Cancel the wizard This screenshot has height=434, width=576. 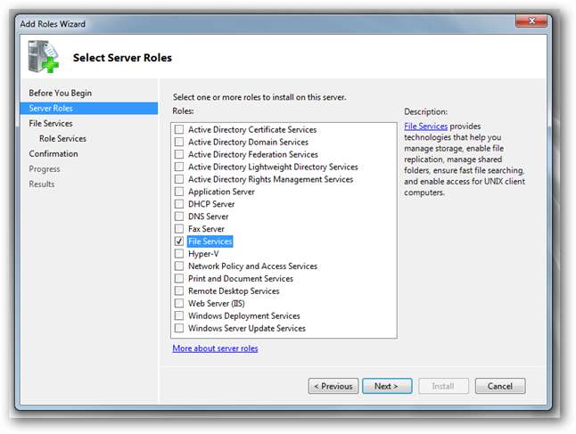(500, 386)
